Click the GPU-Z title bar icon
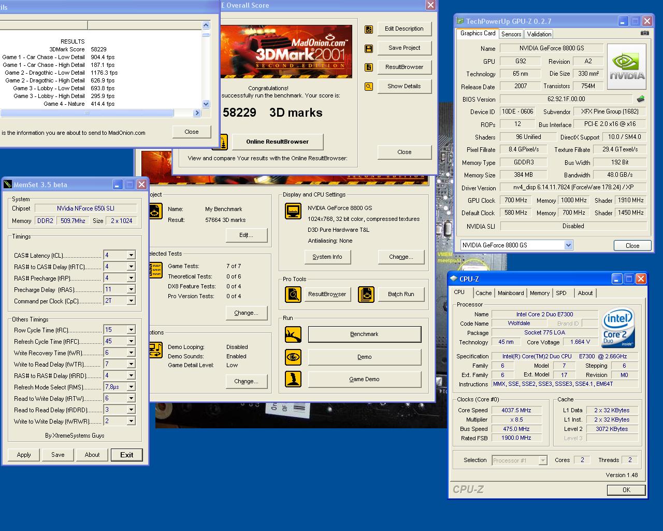Image resolution: width=663 pixels, height=531 pixels. [460, 21]
